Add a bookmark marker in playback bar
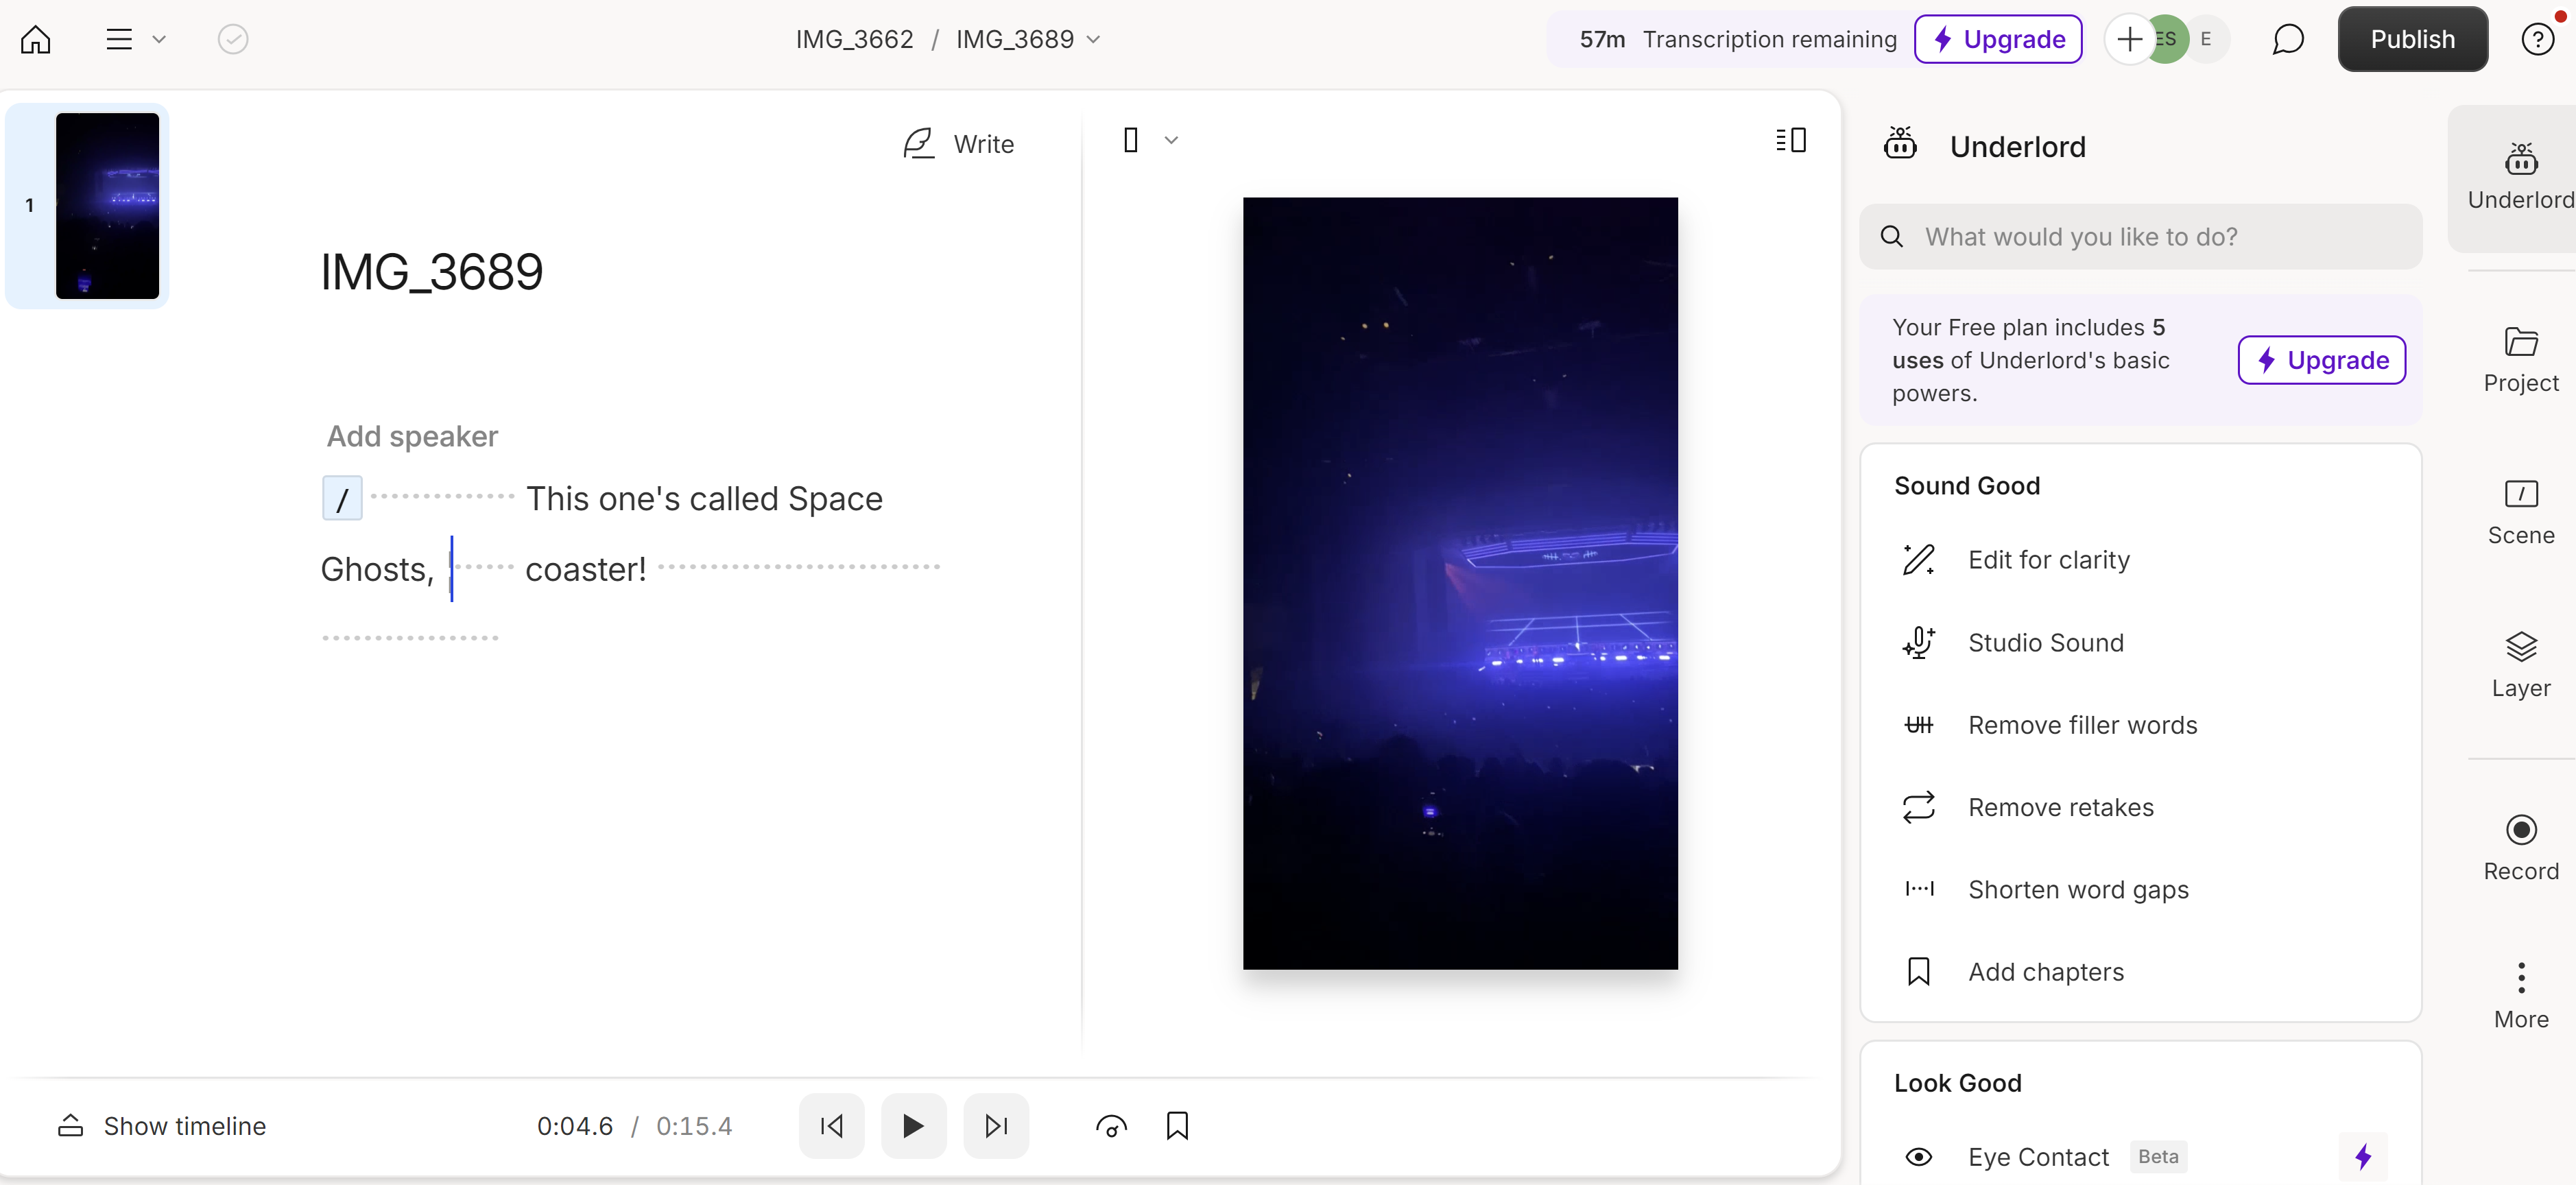The width and height of the screenshot is (2576, 1185). pos(1177,1126)
